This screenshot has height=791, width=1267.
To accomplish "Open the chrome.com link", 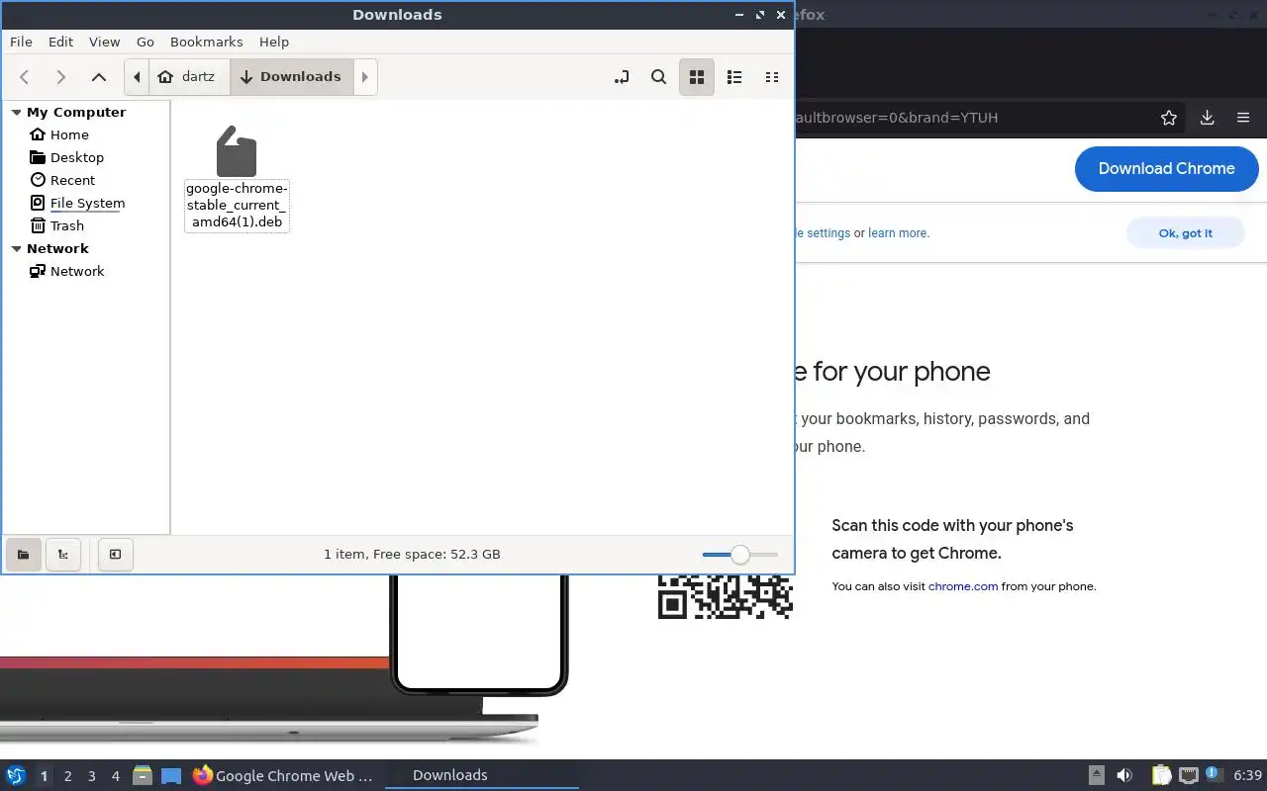I will point(963,586).
